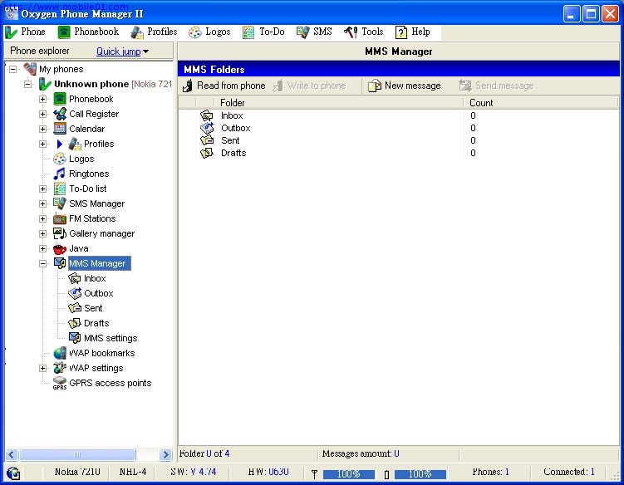Click the signal strength 100% bar
The image size is (624, 485).
click(349, 474)
